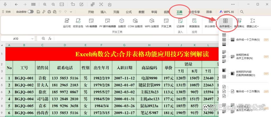Switch to the 页面 tab
Image resolution: width=271 pixels, height=117 pixels.
116,12
